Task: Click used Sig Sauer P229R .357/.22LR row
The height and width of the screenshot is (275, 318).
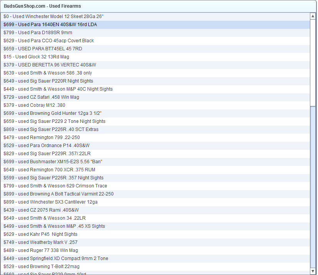Action: (x=155, y=154)
